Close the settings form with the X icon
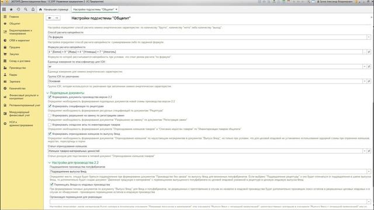 click(372, 17)
